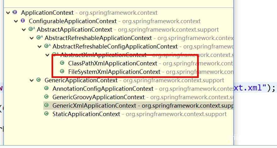Collapse the AbstractApplicationContext tree node
This screenshot has width=277, height=148.
[24, 30]
